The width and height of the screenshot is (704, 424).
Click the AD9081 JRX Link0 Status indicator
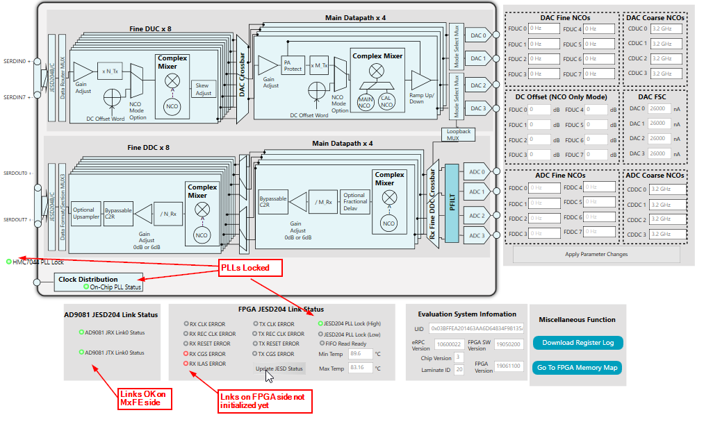click(81, 332)
